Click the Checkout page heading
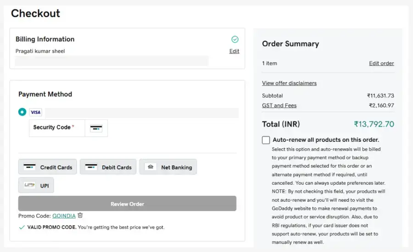Viewport: 413px width, 252px height. coord(35,13)
